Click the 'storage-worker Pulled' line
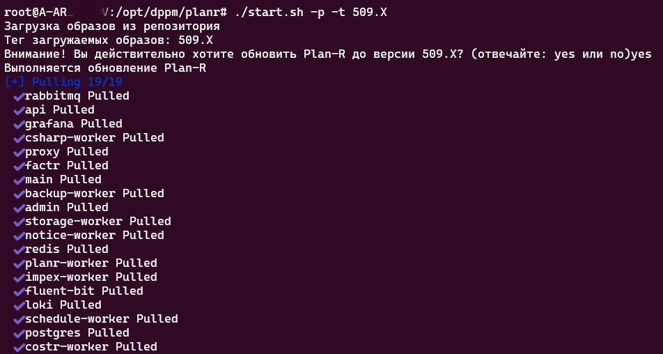 click(x=97, y=222)
